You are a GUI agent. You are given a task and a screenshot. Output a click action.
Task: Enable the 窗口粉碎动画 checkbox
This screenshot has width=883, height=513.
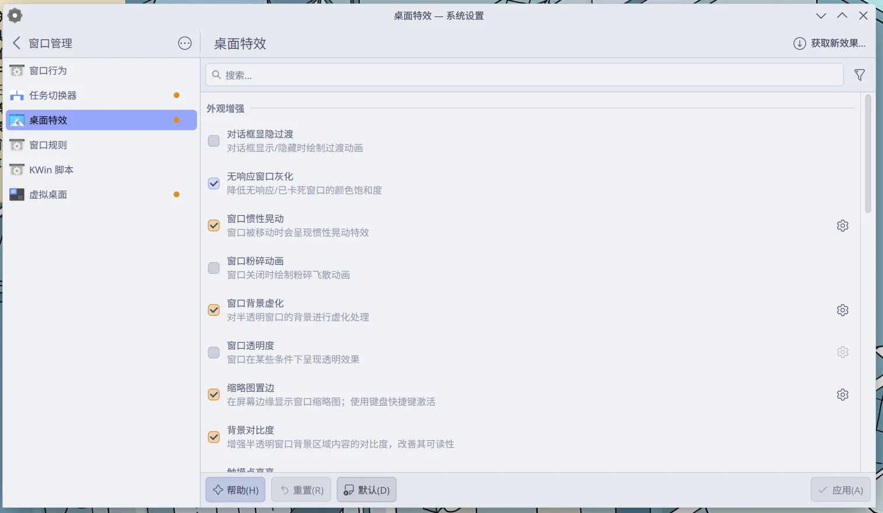(x=214, y=268)
